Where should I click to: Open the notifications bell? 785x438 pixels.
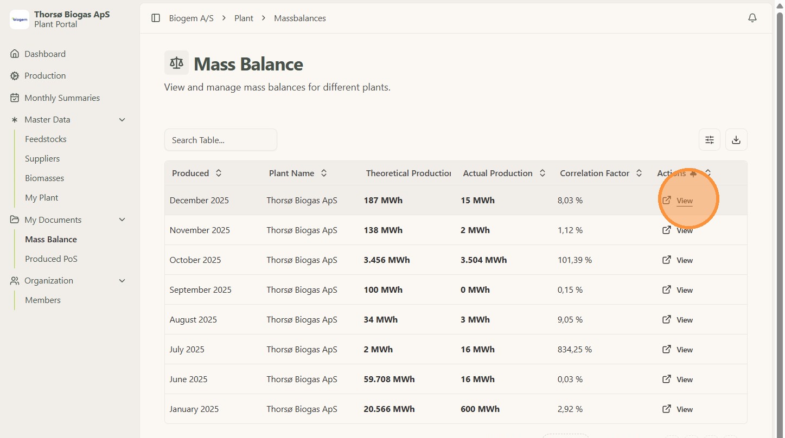752,18
